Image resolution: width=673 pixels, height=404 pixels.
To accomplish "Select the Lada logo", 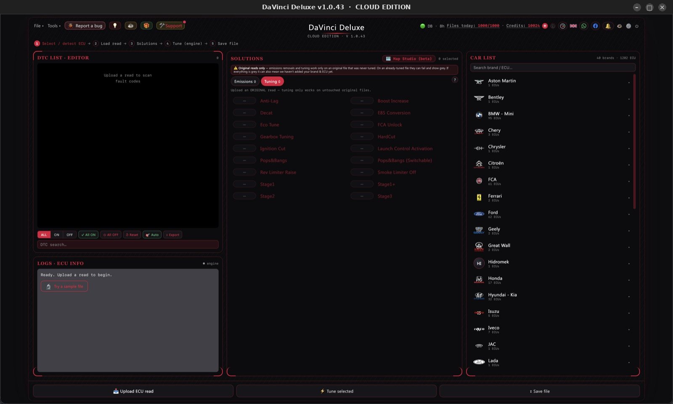I will 479,362.
